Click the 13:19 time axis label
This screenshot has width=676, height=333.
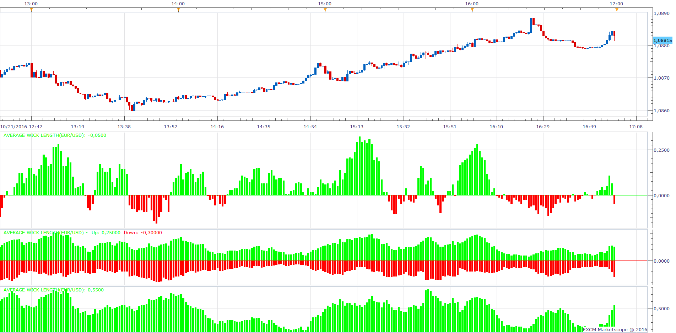(77, 127)
